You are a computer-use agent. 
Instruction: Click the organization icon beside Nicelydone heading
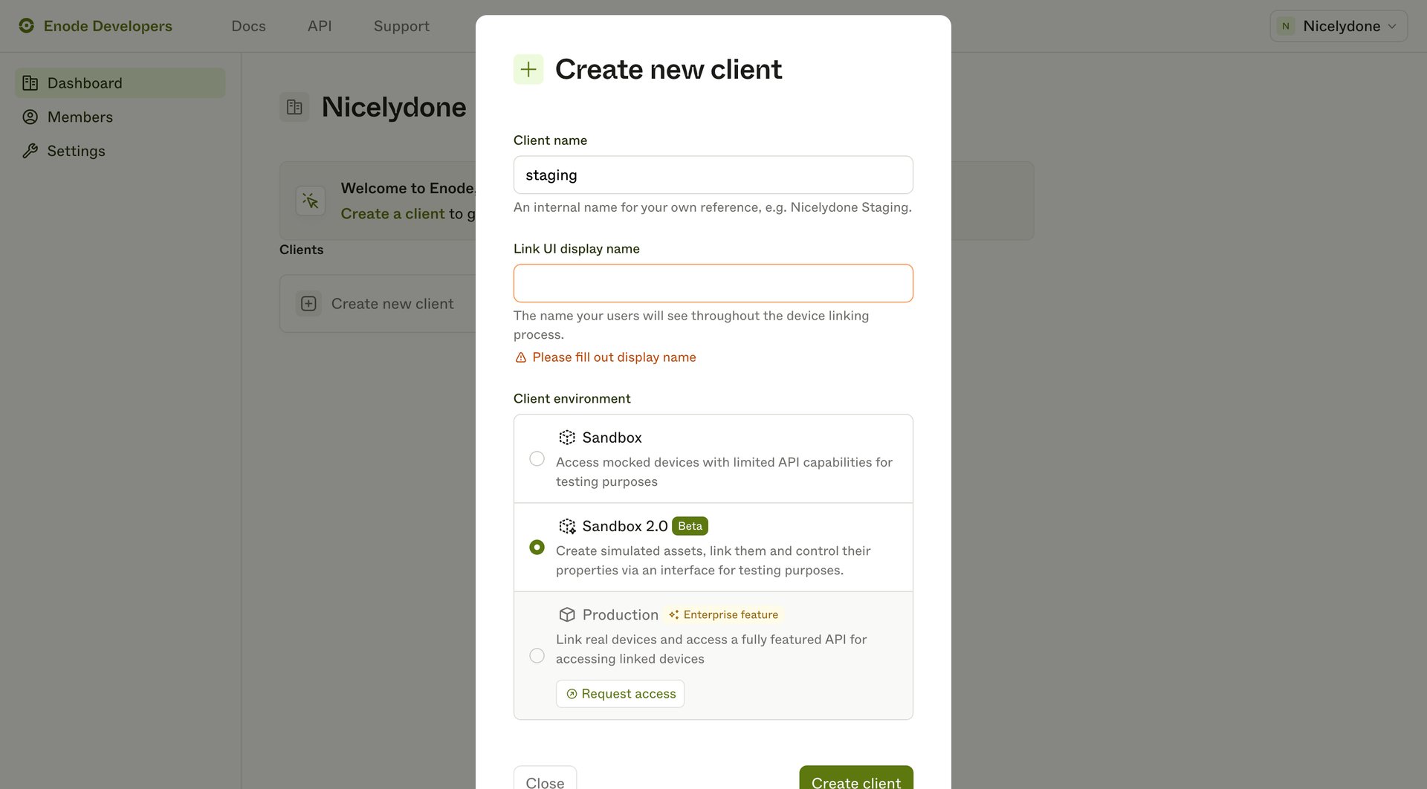click(294, 106)
